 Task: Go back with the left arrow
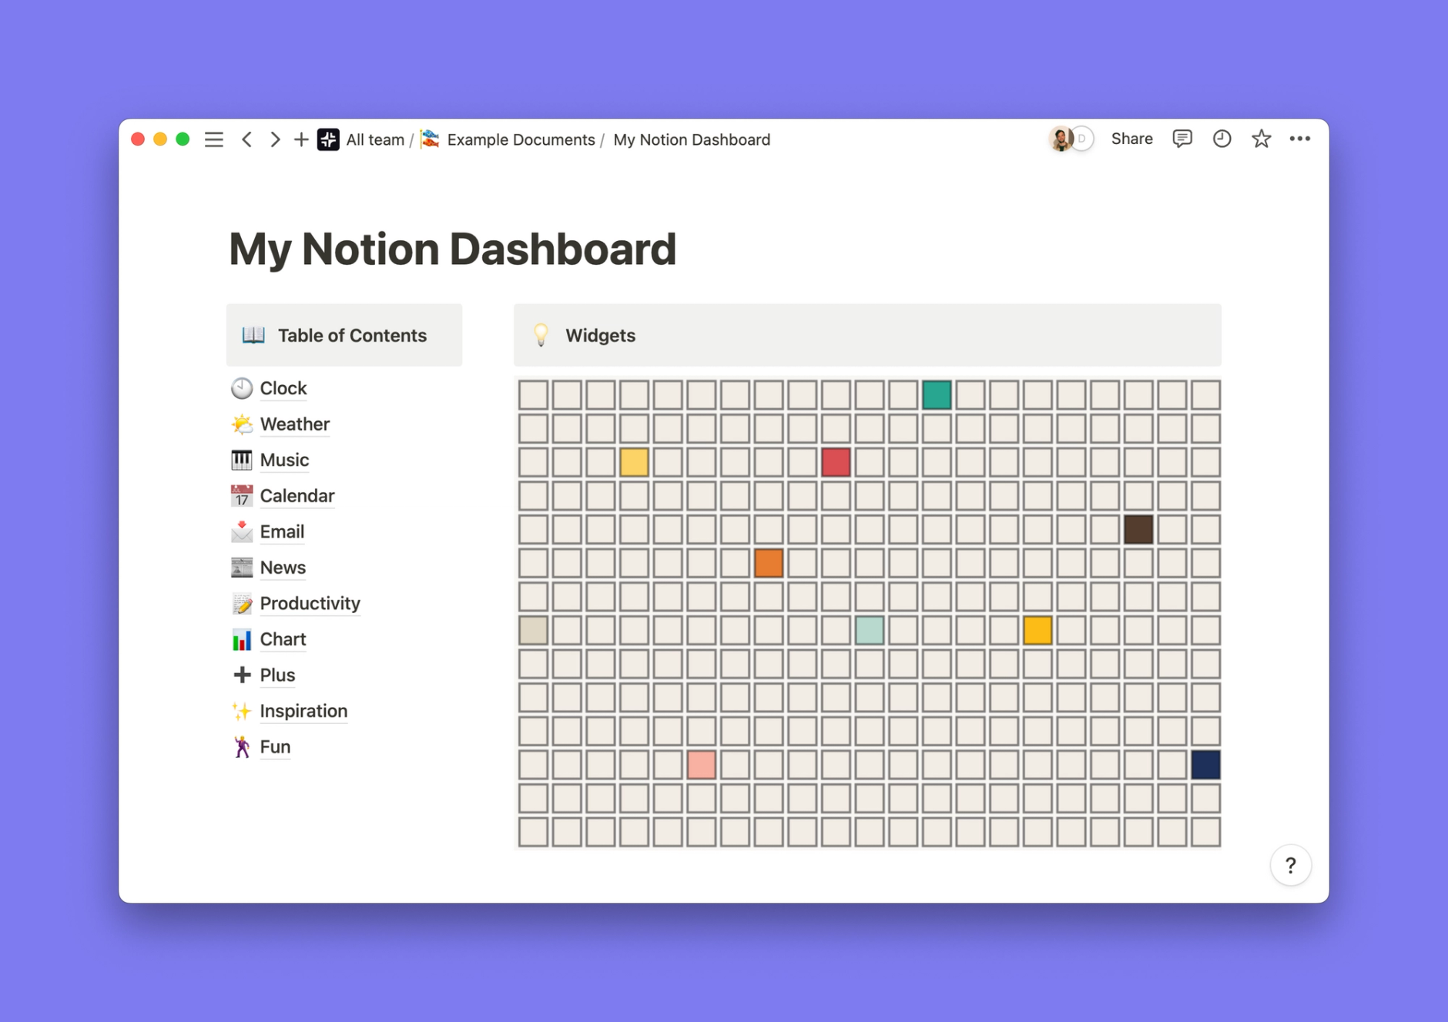coord(246,139)
